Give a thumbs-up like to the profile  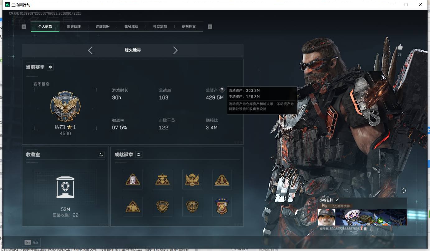400,47
